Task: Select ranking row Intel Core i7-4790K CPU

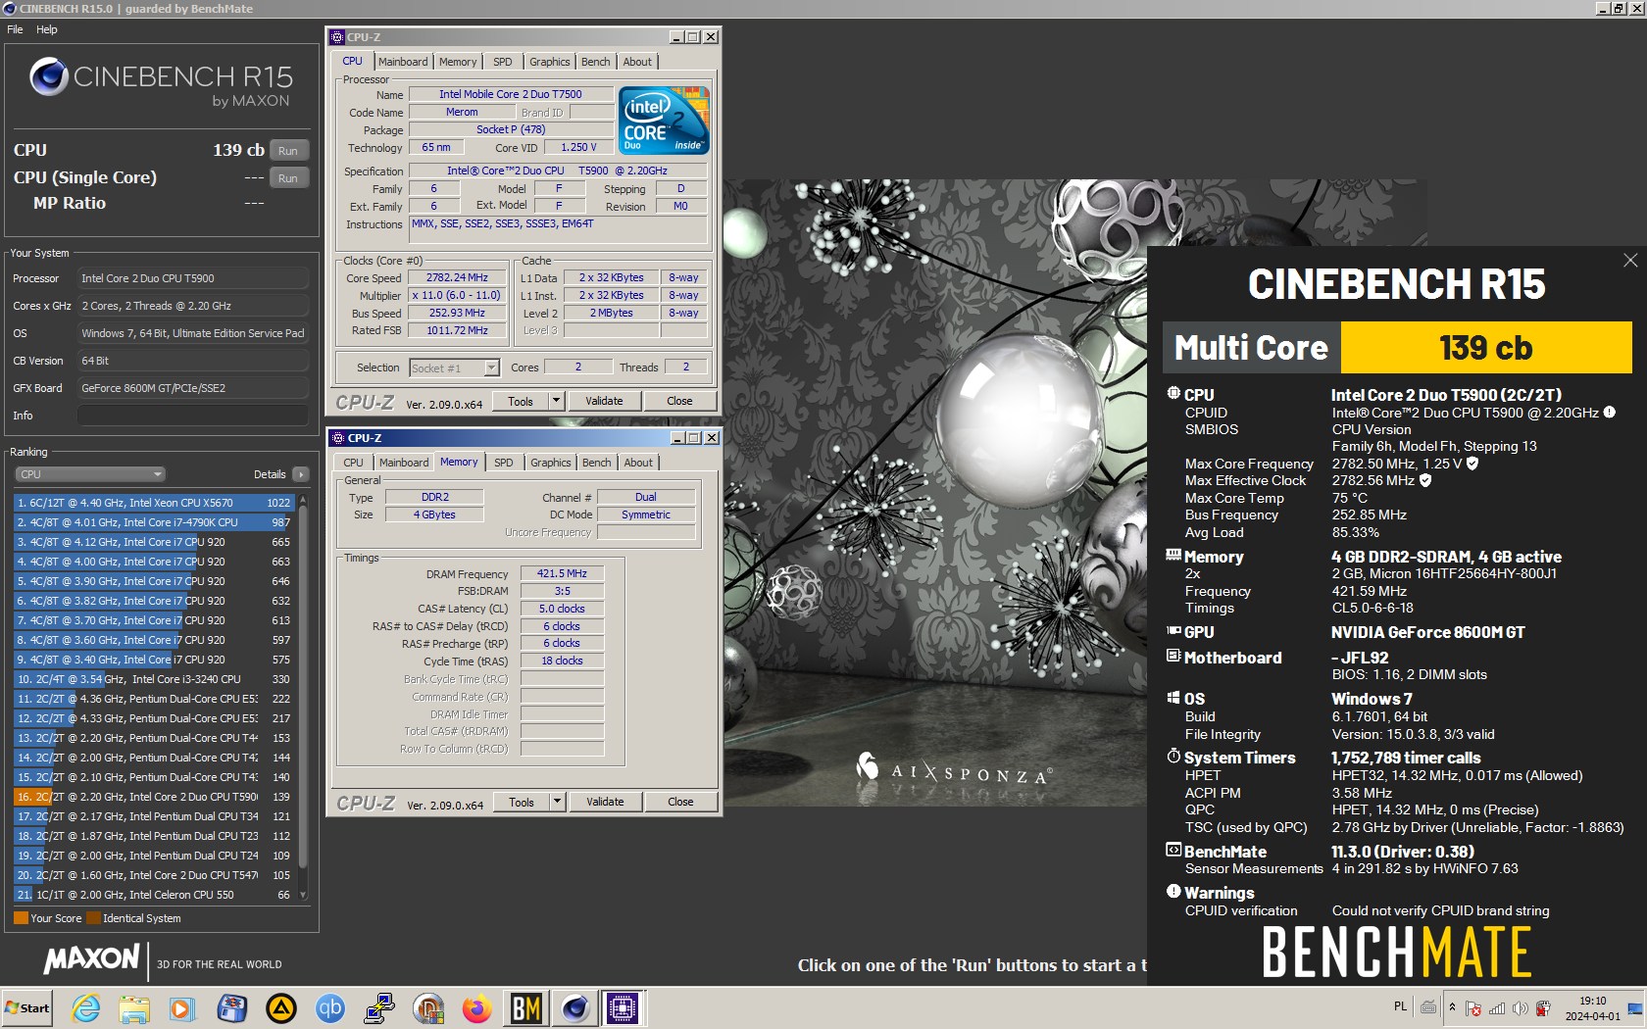Action: (x=154, y=522)
